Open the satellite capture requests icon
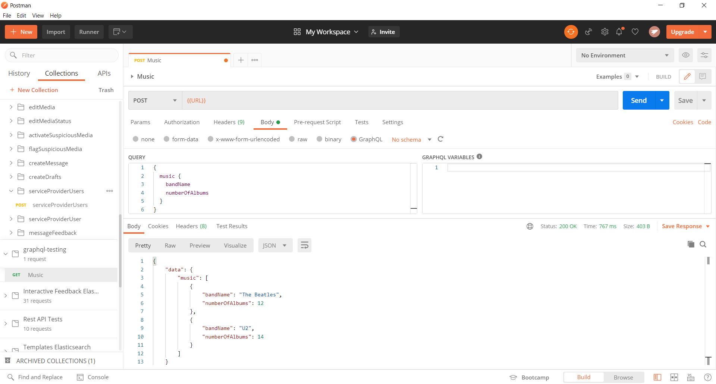716x384 pixels. click(588, 32)
